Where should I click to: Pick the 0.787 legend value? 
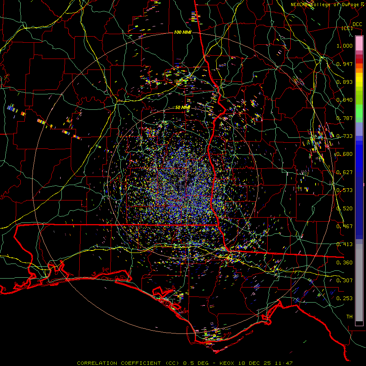(344, 118)
